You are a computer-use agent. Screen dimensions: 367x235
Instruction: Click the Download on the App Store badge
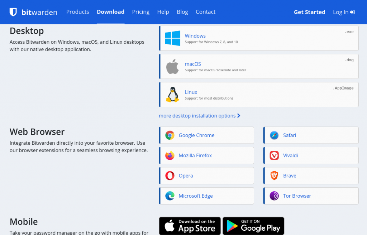pyautogui.click(x=190, y=226)
